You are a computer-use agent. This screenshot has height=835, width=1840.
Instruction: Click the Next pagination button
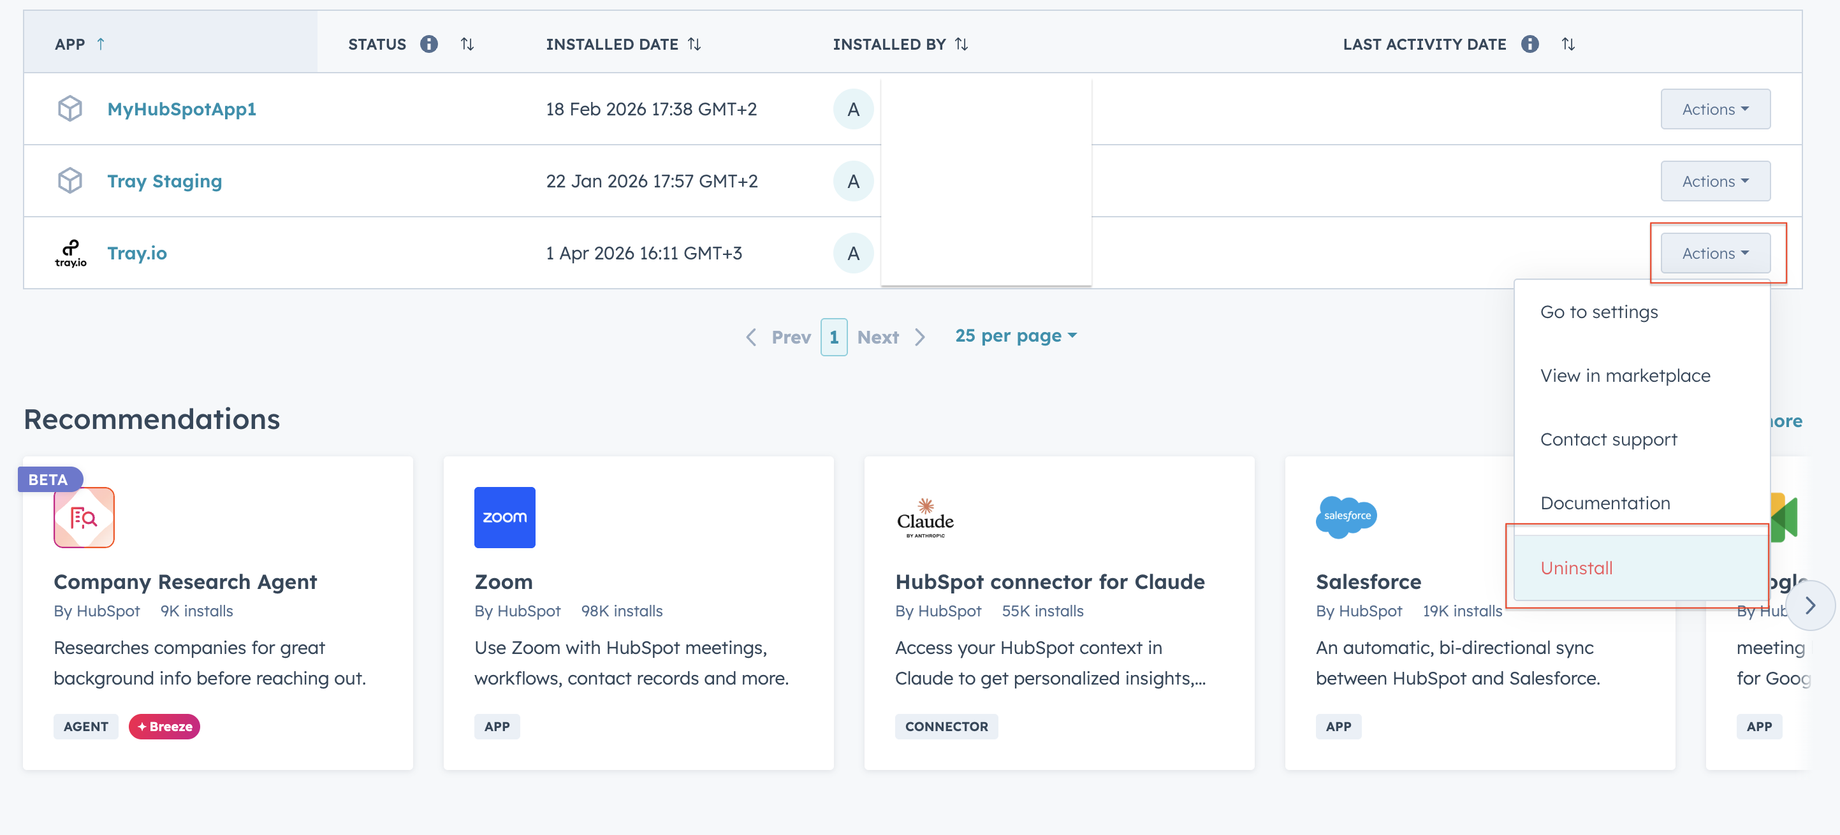tap(879, 337)
